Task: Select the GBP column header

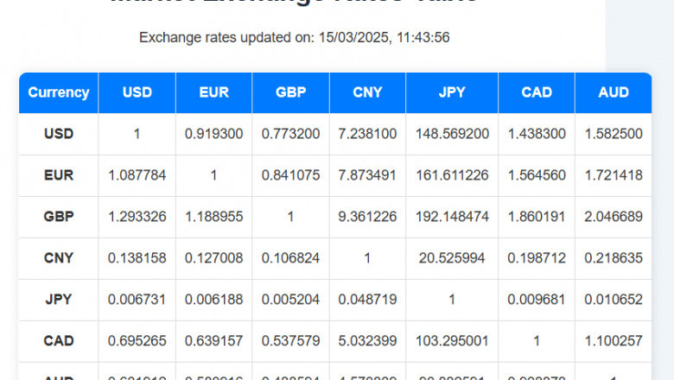Action: (x=290, y=92)
